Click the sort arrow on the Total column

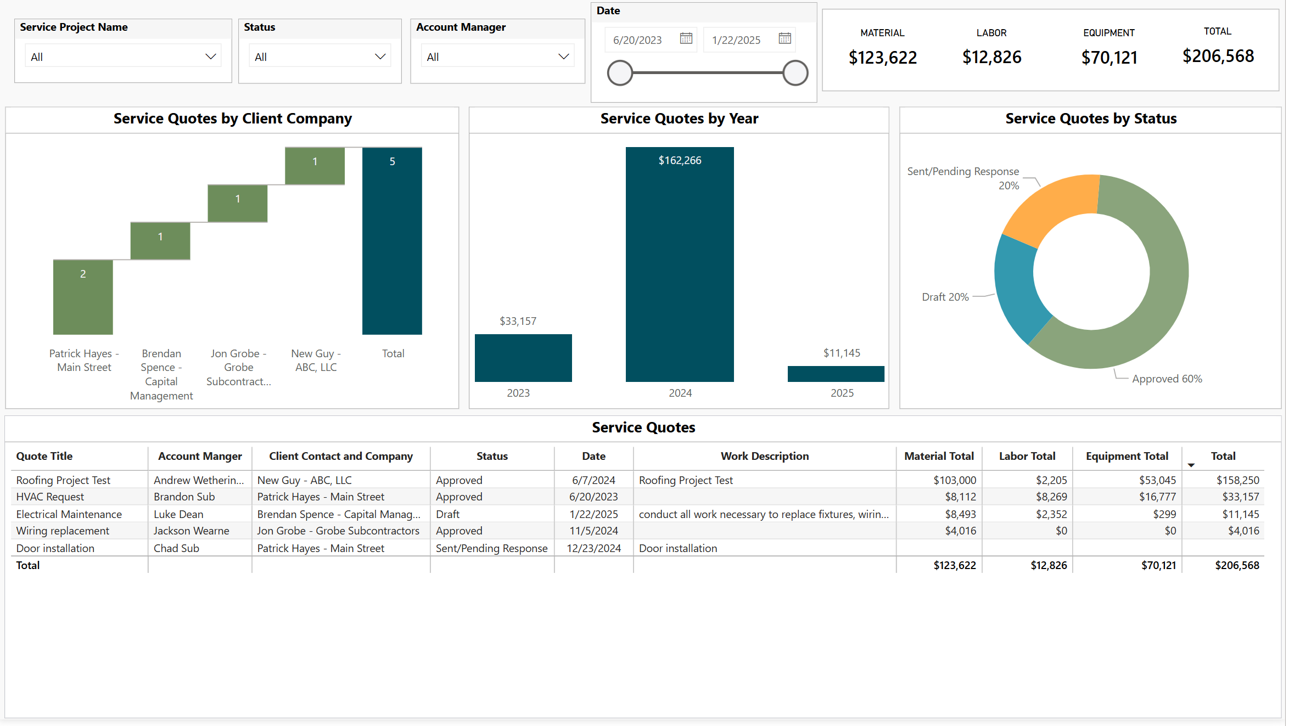1191,465
